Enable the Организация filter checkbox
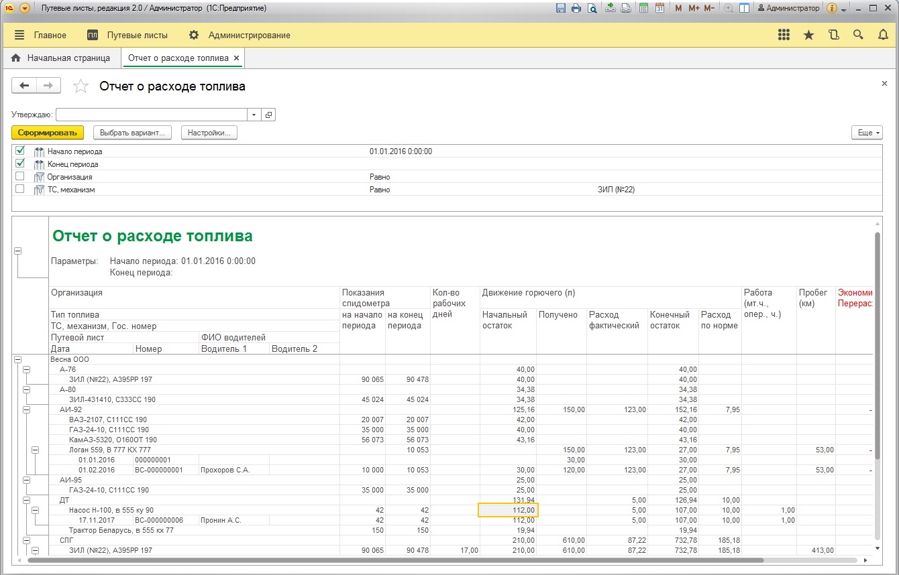This screenshot has width=899, height=575. pos(19,176)
